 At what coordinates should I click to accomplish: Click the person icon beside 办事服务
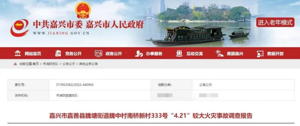click(139, 54)
